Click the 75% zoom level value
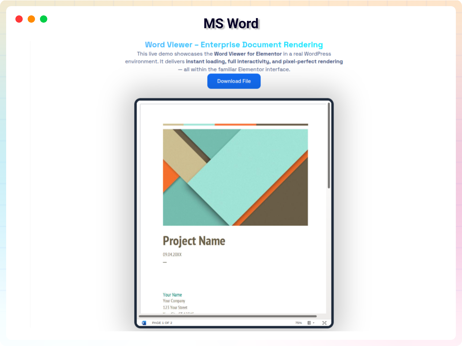 299,323
